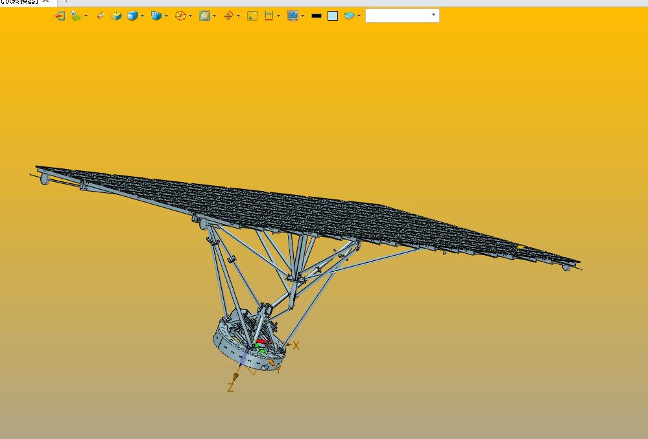The width and height of the screenshot is (648, 439).
Task: Open dropdown beside monitor display icon
Action: [x=303, y=16]
